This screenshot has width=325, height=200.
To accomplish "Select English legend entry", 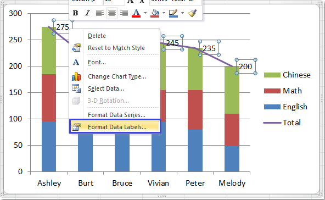I will (x=285, y=107).
